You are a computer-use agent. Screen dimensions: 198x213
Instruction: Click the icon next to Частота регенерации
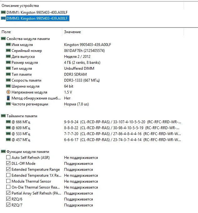[x=8, y=104]
